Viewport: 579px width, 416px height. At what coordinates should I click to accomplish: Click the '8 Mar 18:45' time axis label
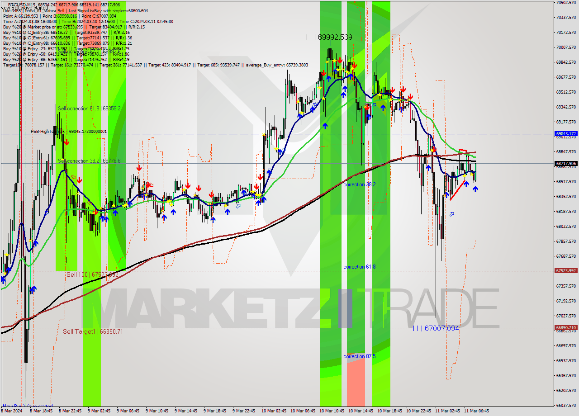point(41,411)
